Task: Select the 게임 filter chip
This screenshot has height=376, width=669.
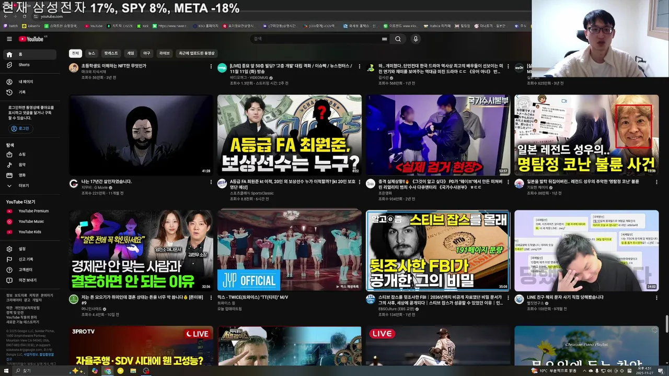Action: pos(131,53)
